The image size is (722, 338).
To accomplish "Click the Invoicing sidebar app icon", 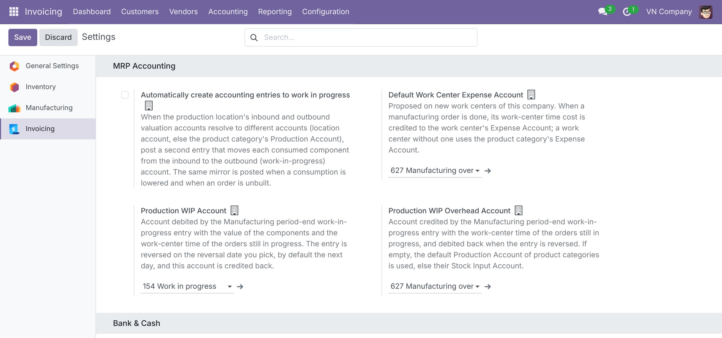I will pos(14,129).
